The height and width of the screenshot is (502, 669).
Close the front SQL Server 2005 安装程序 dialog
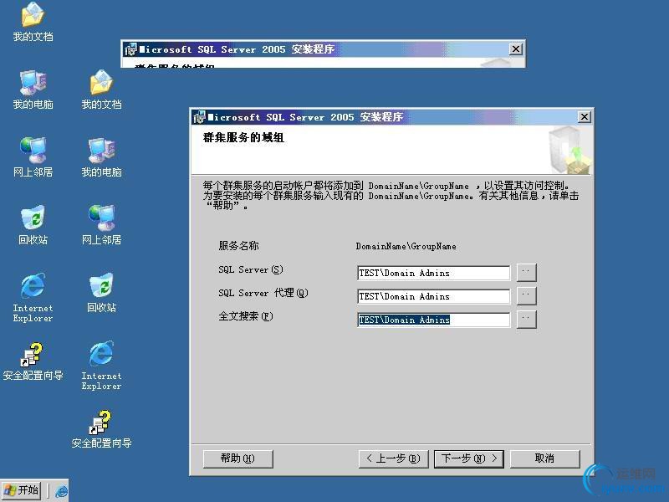pos(584,117)
